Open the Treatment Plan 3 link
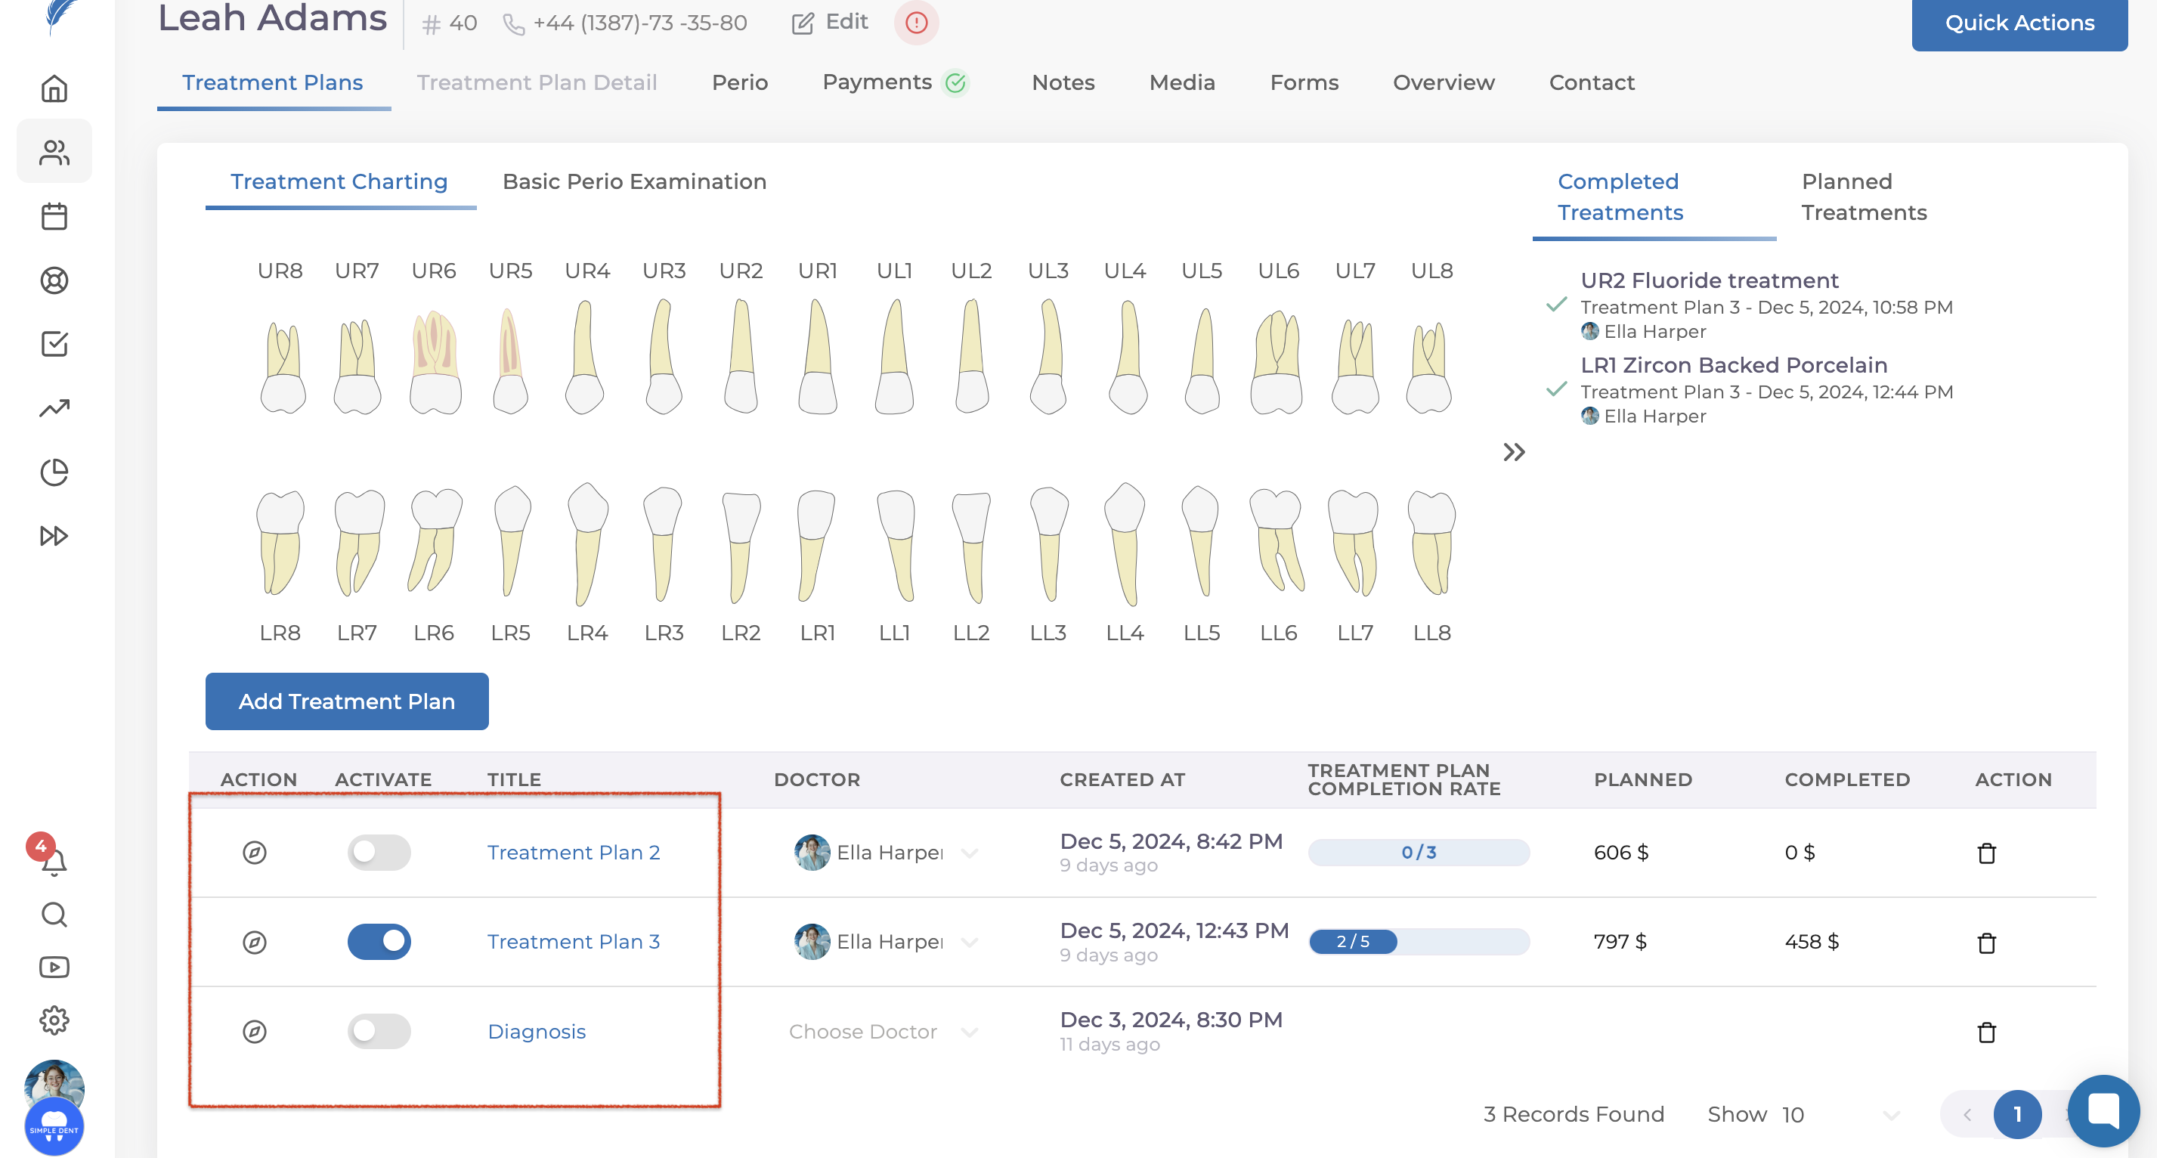The image size is (2157, 1158). (x=574, y=942)
